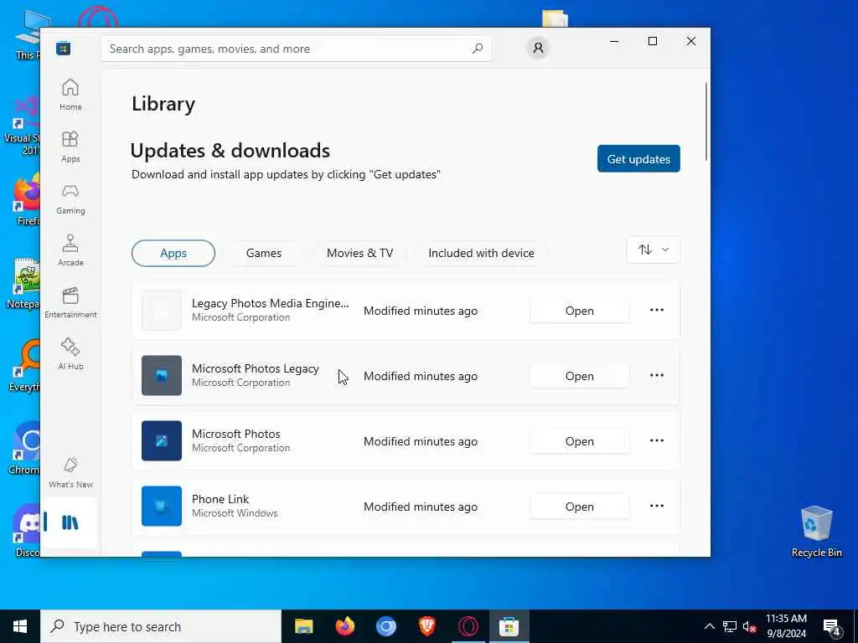Click the Legacy Photos Media Engine title text
Screen dimensions: 858x643
point(271,303)
